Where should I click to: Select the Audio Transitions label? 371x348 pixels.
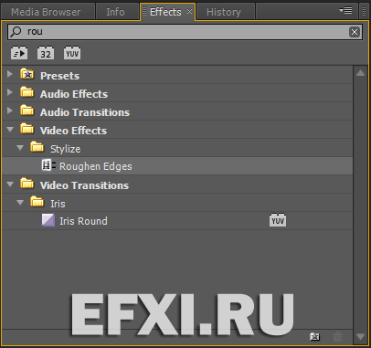click(x=85, y=112)
